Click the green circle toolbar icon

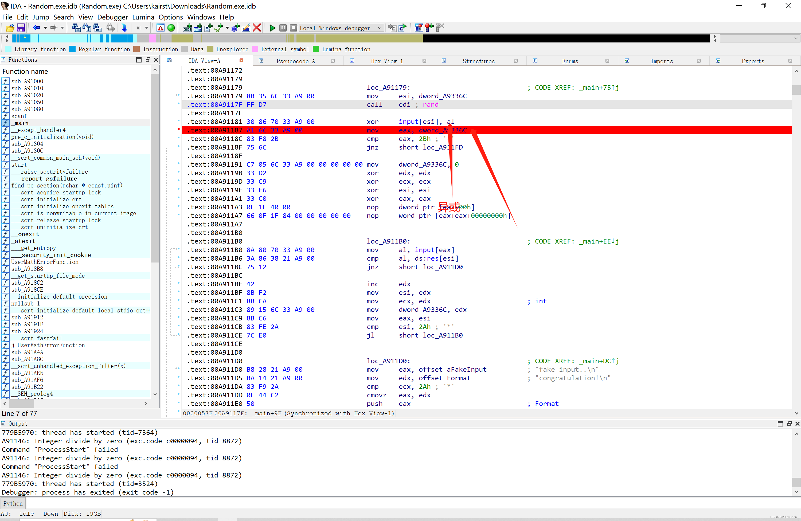(x=171, y=28)
